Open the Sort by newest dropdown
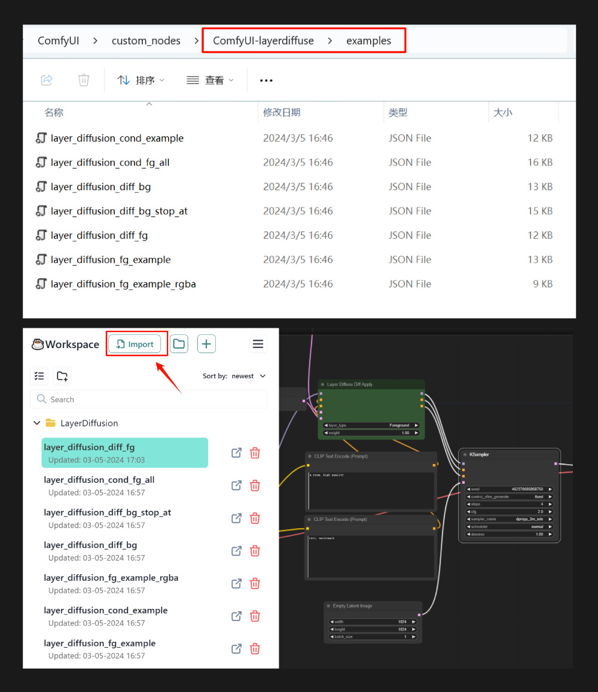Viewport: 598px width, 692px height. click(x=234, y=376)
